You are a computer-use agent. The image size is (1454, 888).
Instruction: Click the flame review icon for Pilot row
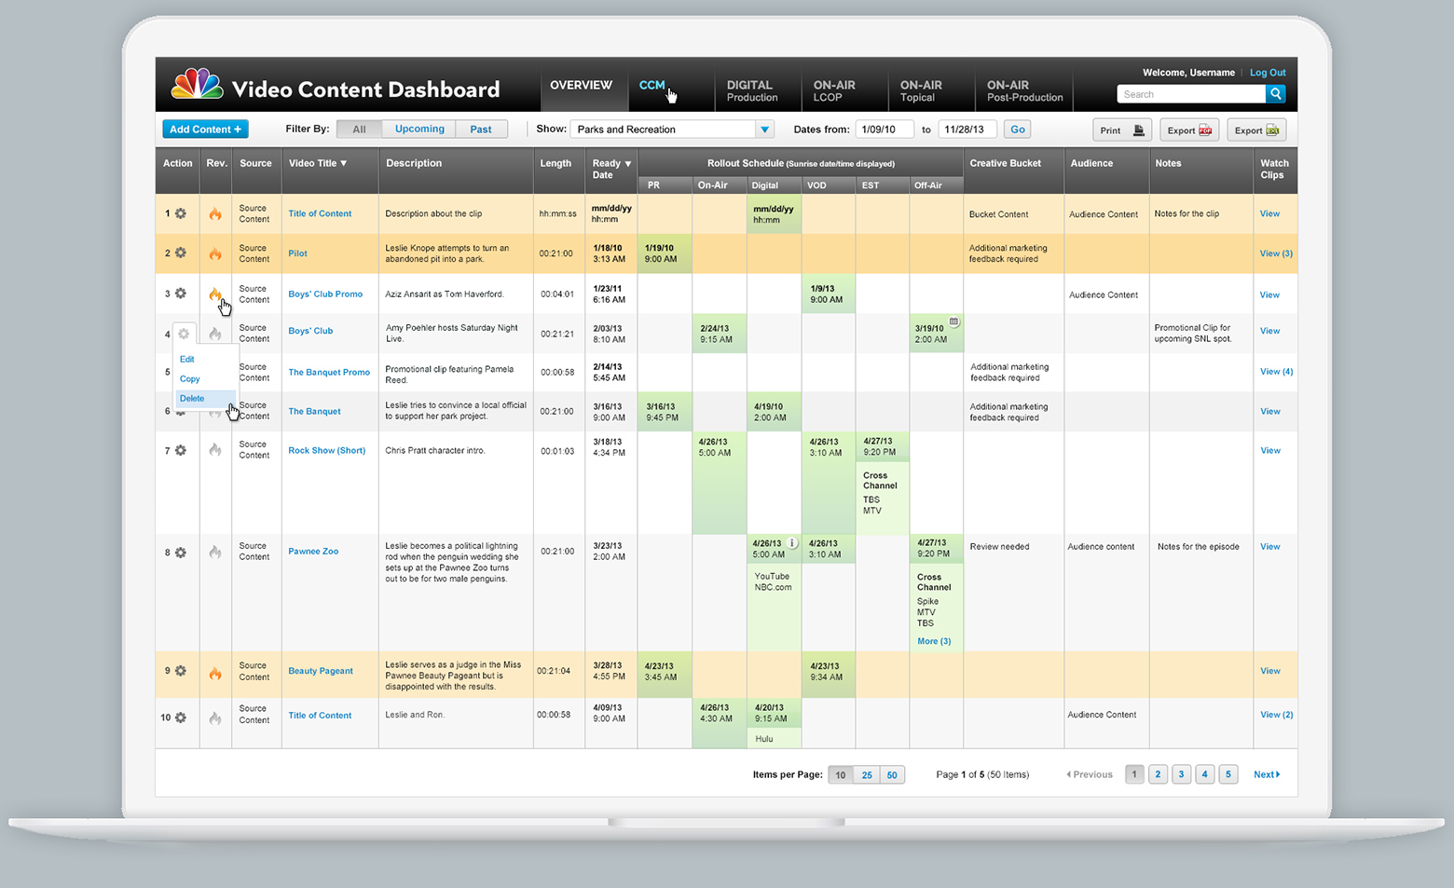coord(215,253)
